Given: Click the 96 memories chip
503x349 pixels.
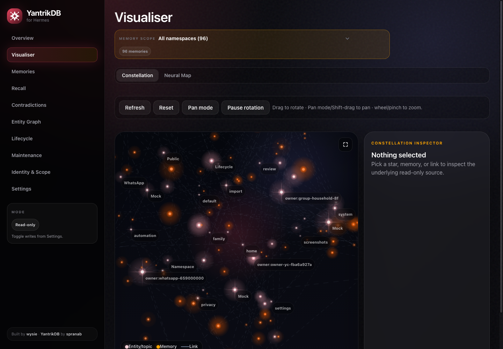Looking at the screenshot, I should (x=135, y=51).
